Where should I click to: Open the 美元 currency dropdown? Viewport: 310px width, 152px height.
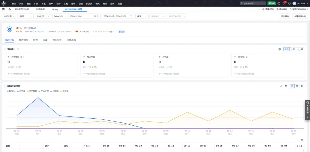pyautogui.click(x=142, y=16)
